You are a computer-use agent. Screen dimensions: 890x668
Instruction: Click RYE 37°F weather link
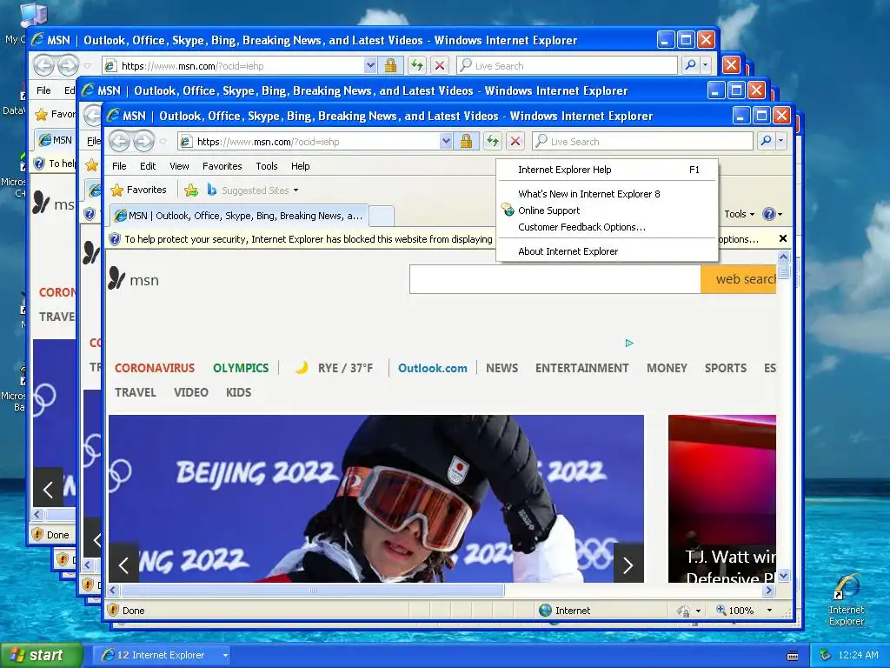[334, 368]
